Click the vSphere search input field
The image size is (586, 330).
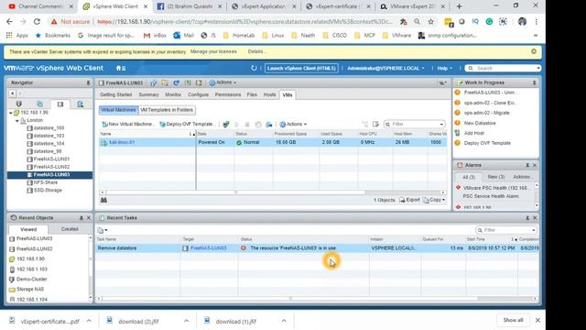click(503, 68)
